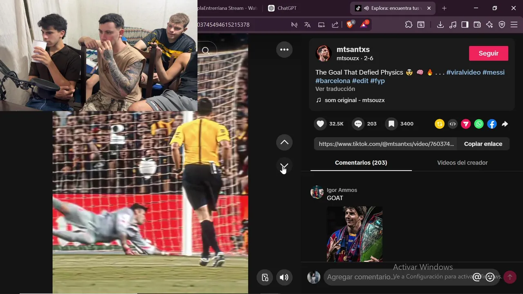523x294 pixels.
Task: Open the Brave Rewards triangle icon
Action: coord(364,24)
